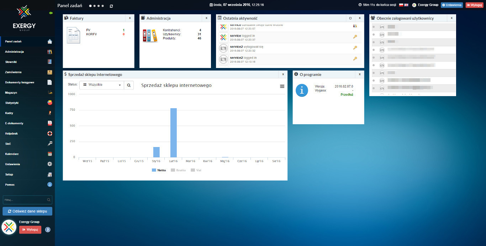The width and height of the screenshot is (486, 246).
Task: Close the Sprzedaż sklepu internetowego widget
Action: [x=283, y=74]
